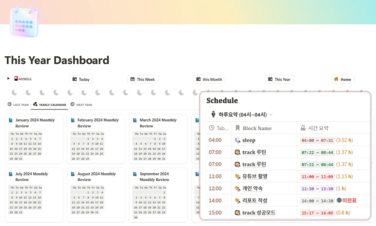
Task: Click the January 2024 mini calendar
Action: (x=26, y=146)
